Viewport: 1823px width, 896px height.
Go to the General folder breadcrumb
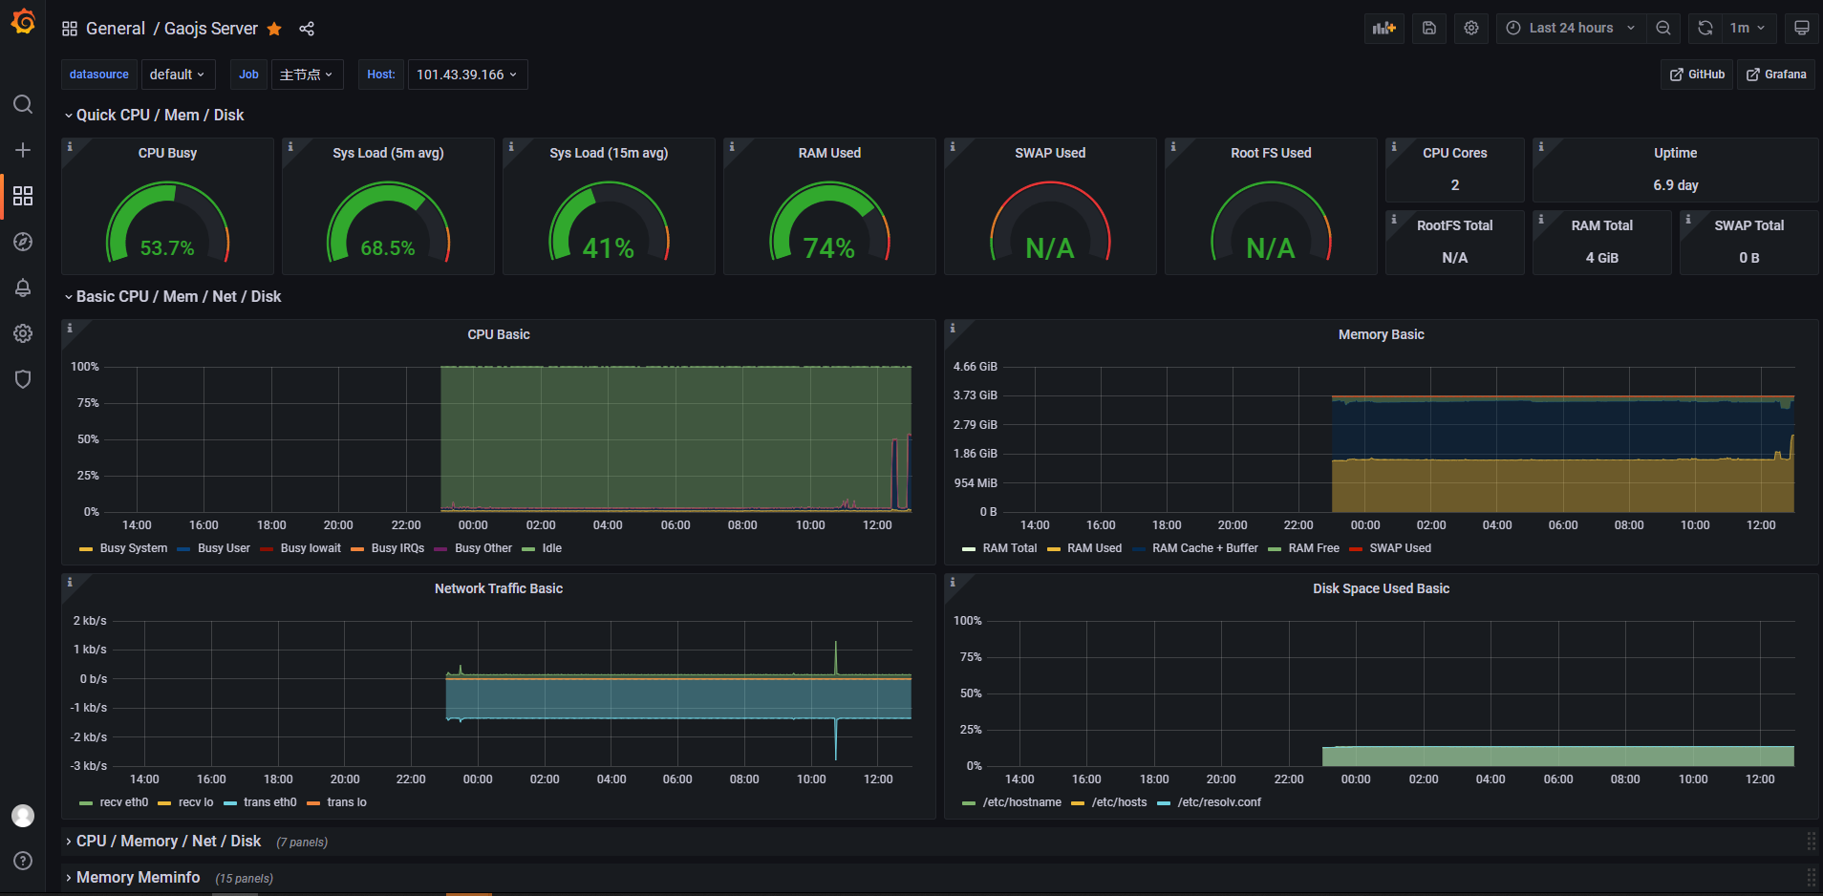click(x=115, y=29)
